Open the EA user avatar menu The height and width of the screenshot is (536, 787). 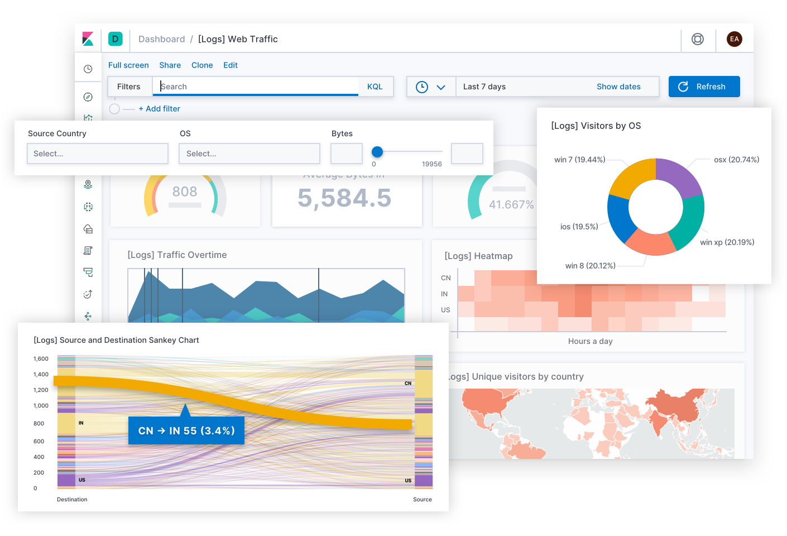734,39
